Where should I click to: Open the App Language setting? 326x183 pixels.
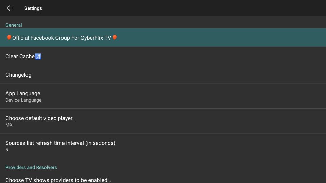pos(163,96)
